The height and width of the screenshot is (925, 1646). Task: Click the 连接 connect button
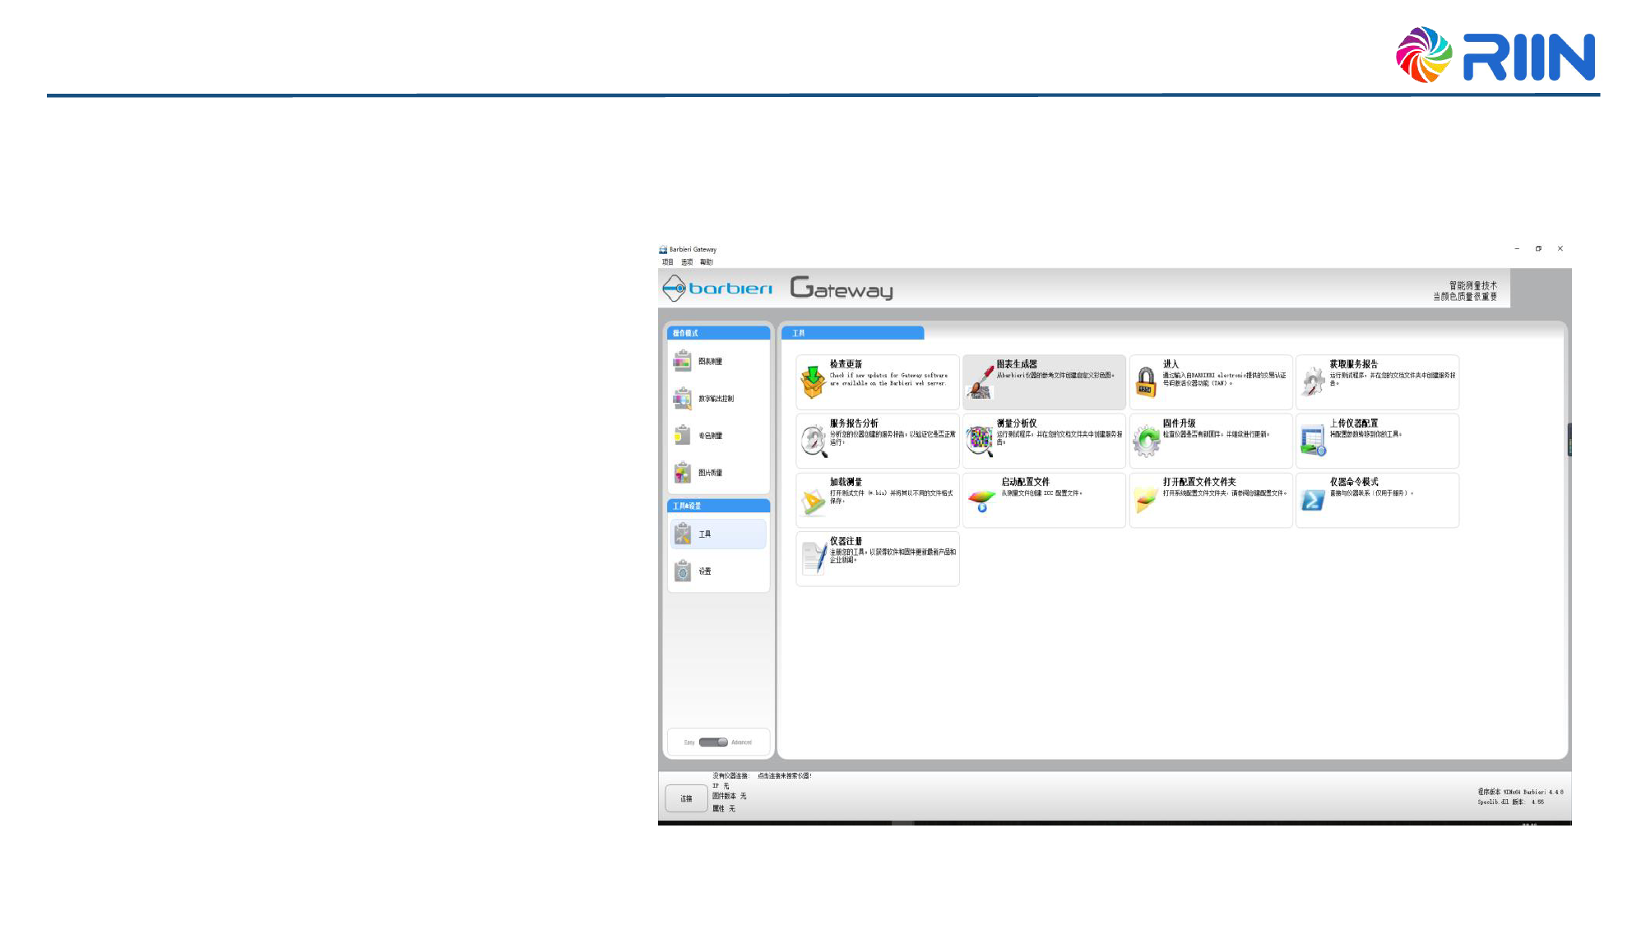tap(686, 798)
